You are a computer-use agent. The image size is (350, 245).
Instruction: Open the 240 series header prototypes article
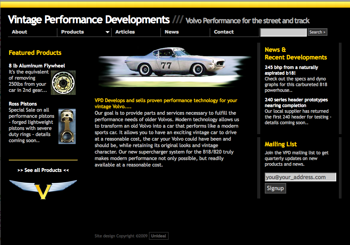click(x=296, y=102)
